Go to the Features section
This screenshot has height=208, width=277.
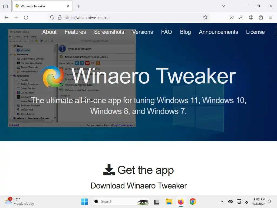pyautogui.click(x=75, y=32)
